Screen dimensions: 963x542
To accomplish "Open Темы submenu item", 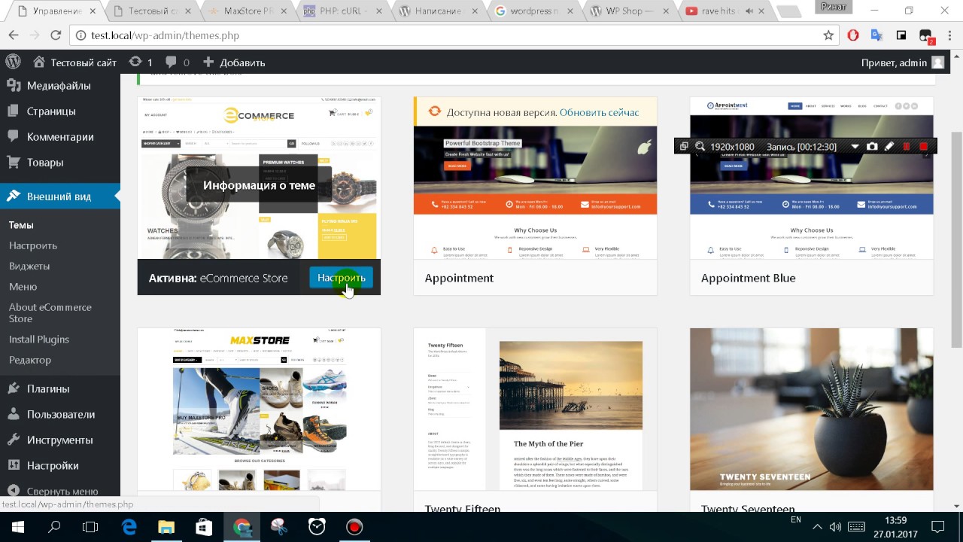I will coord(21,225).
